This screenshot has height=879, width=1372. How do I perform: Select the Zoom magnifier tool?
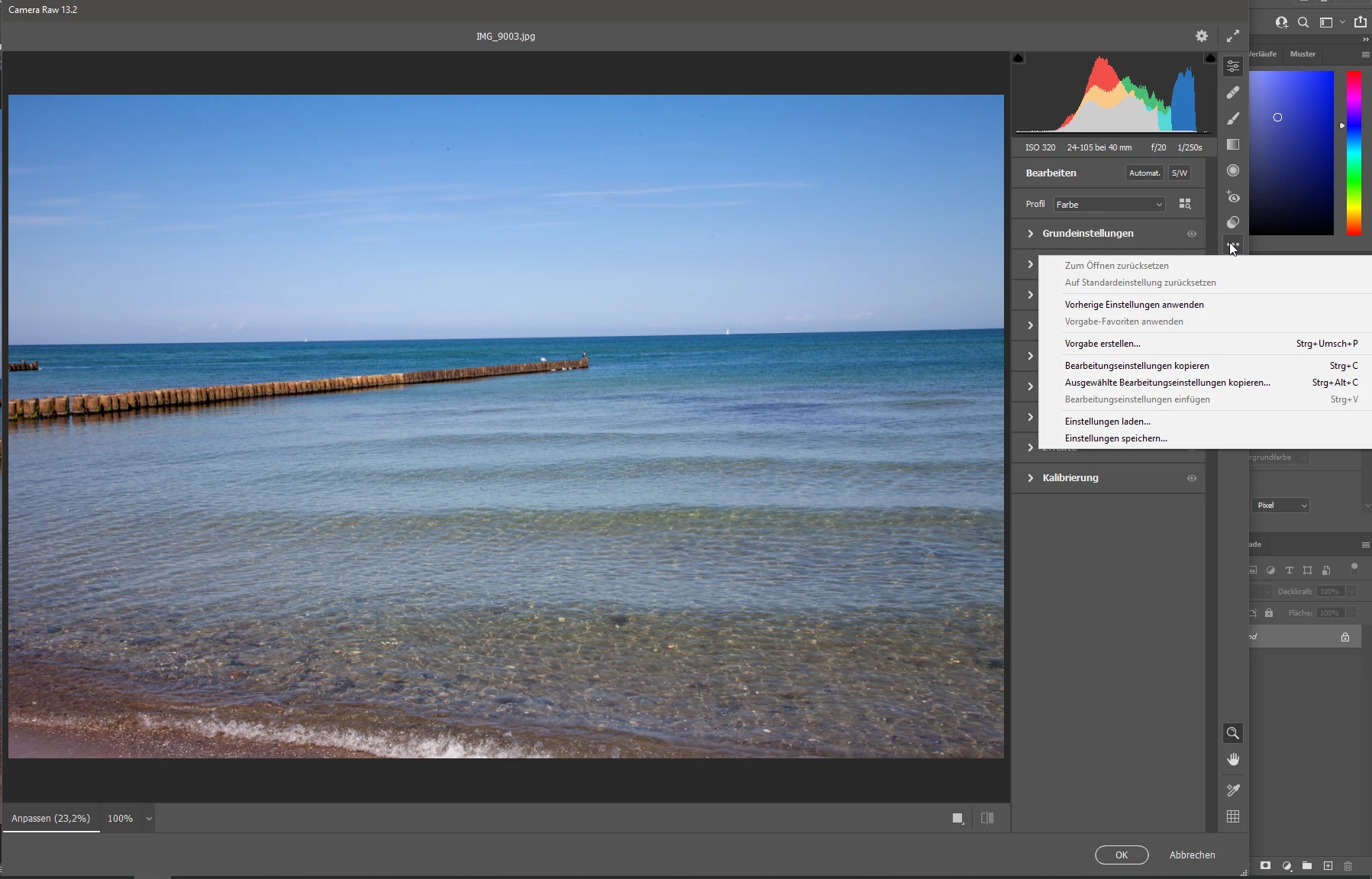coord(1233,733)
